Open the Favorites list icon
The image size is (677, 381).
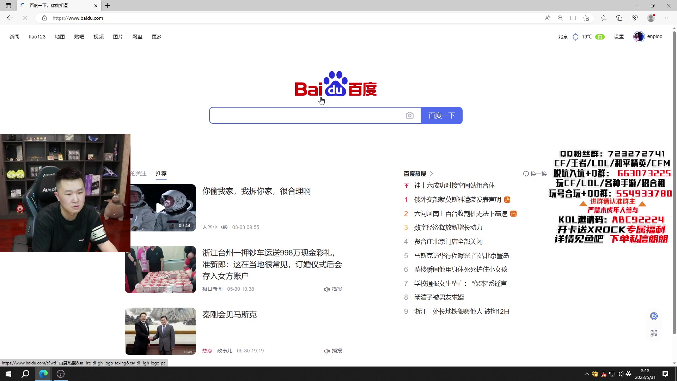[604, 18]
